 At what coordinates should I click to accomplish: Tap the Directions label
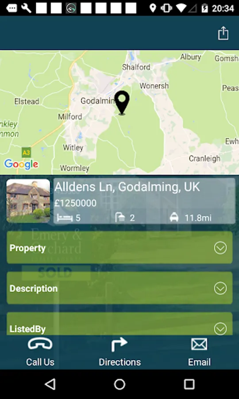(119, 362)
